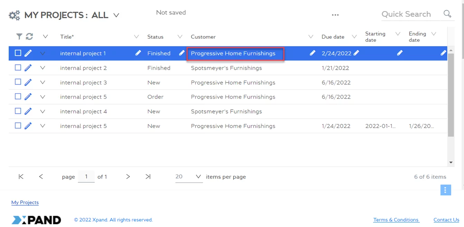This screenshot has width=464, height=227.
Task: Click the Quick Search magnifier icon
Action: pyautogui.click(x=447, y=14)
